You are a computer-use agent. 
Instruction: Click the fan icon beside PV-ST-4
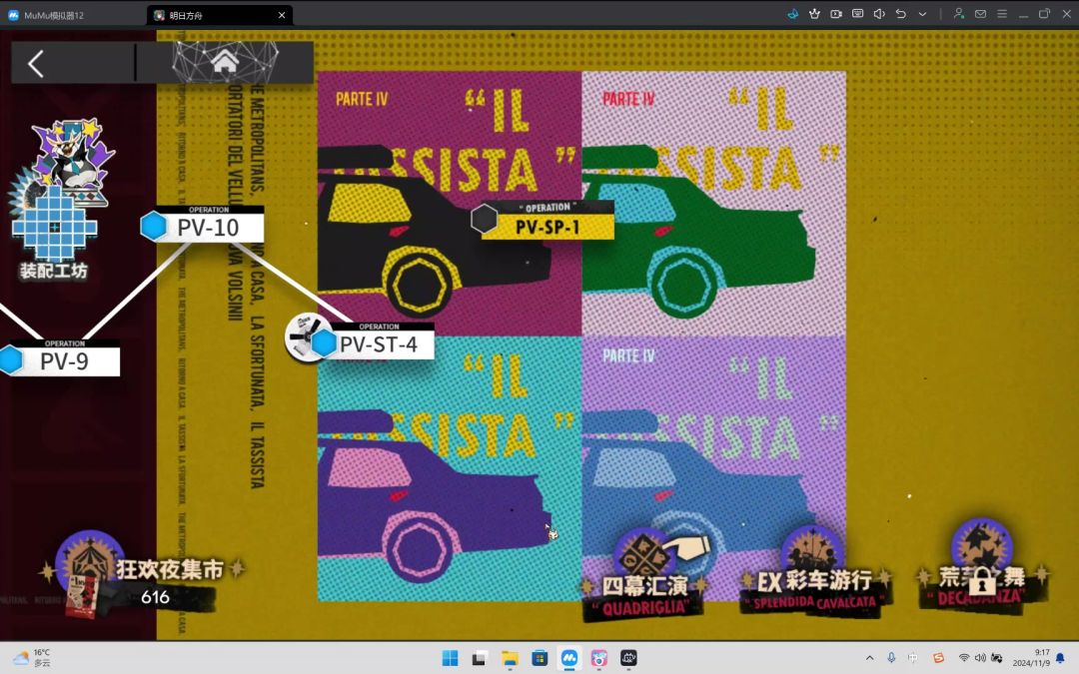click(x=302, y=336)
